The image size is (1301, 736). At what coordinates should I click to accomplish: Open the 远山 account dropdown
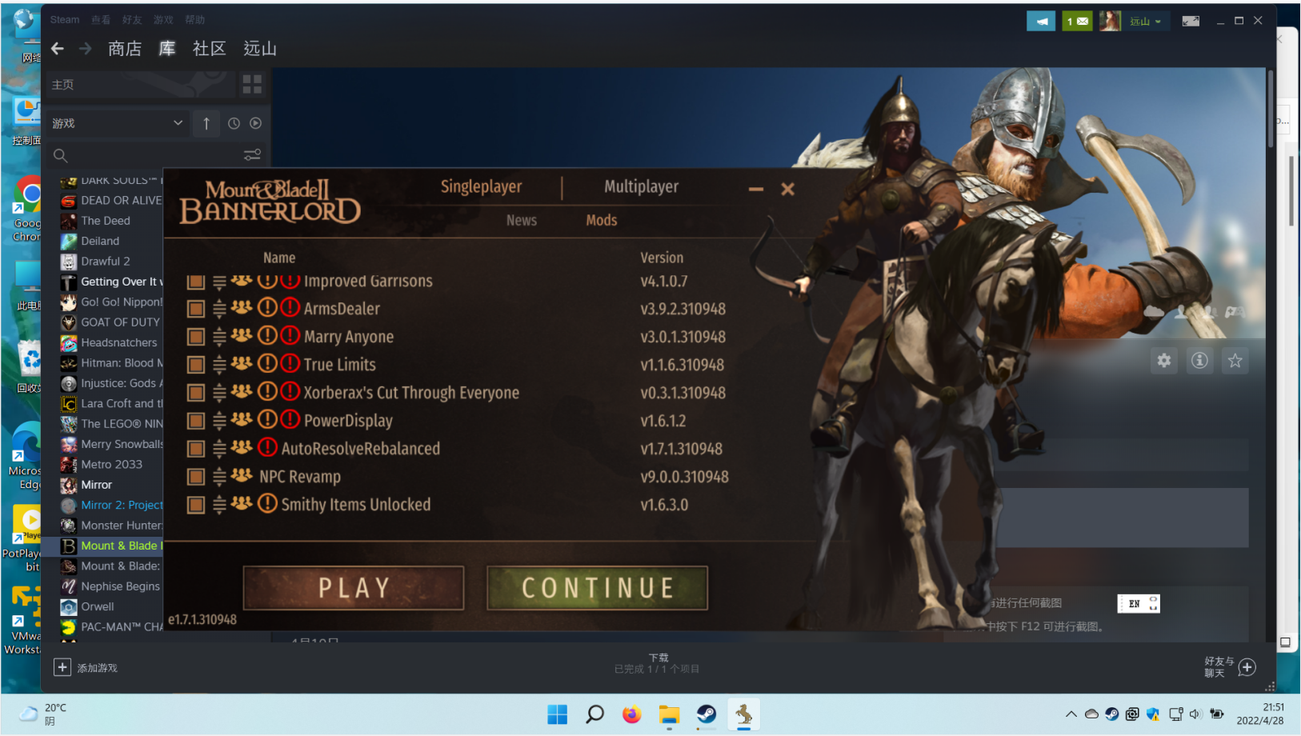pos(1145,22)
